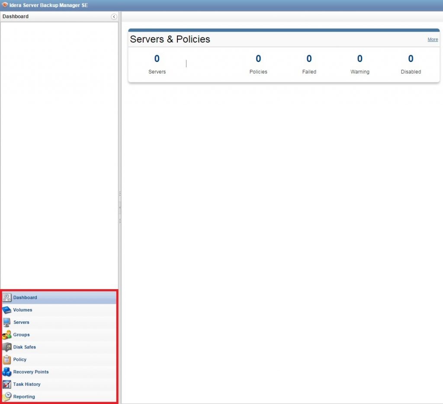
Task: Click the Servers counter showing zero
Action: tap(157, 59)
